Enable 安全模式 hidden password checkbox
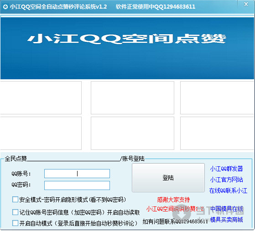Screen dimensions: 255x231 pyautogui.click(x=15, y=200)
